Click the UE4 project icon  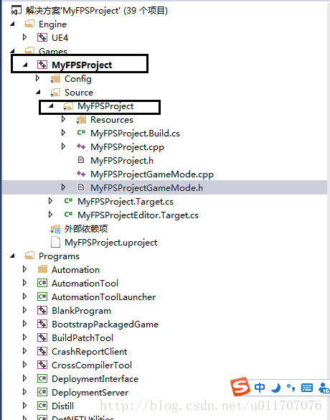(x=42, y=37)
